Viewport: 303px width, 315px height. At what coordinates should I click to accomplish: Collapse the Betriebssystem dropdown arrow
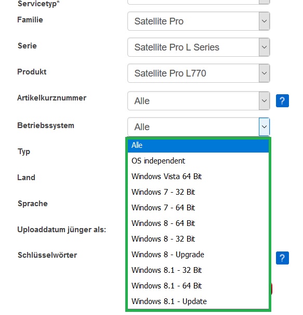pos(264,127)
